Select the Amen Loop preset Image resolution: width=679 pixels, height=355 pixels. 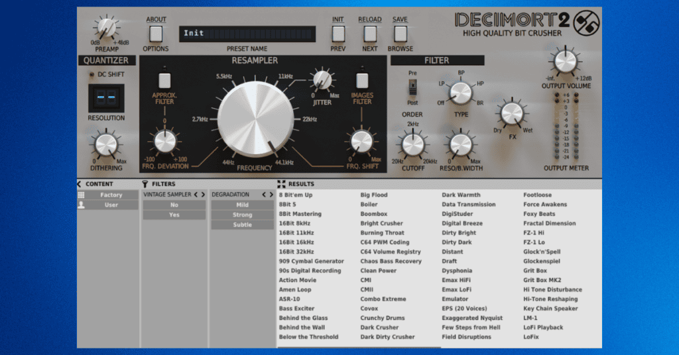(x=295, y=289)
